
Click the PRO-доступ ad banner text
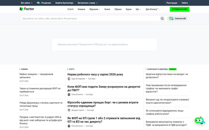93,44
